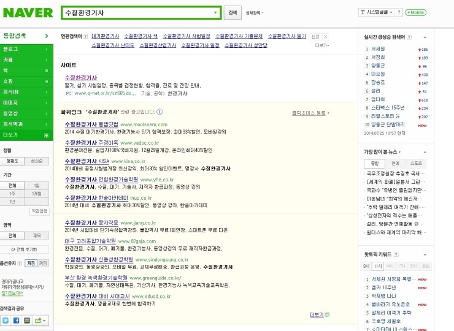Image resolution: width=454 pixels, height=331 pixels.
Task: Click the help question mark next to font selector
Action: tap(399, 12)
